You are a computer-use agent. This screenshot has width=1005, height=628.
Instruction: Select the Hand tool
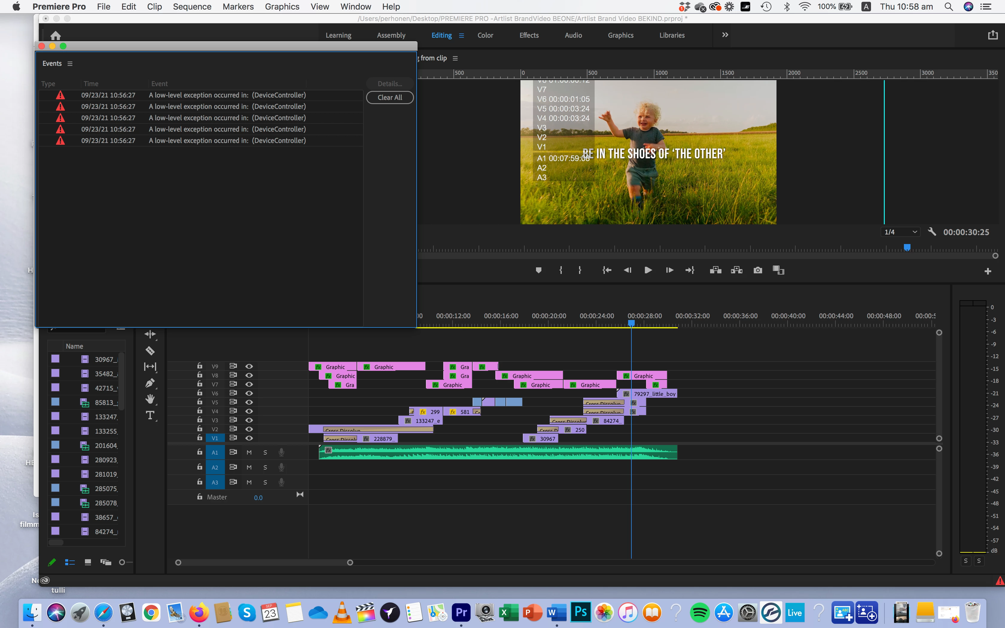[150, 399]
